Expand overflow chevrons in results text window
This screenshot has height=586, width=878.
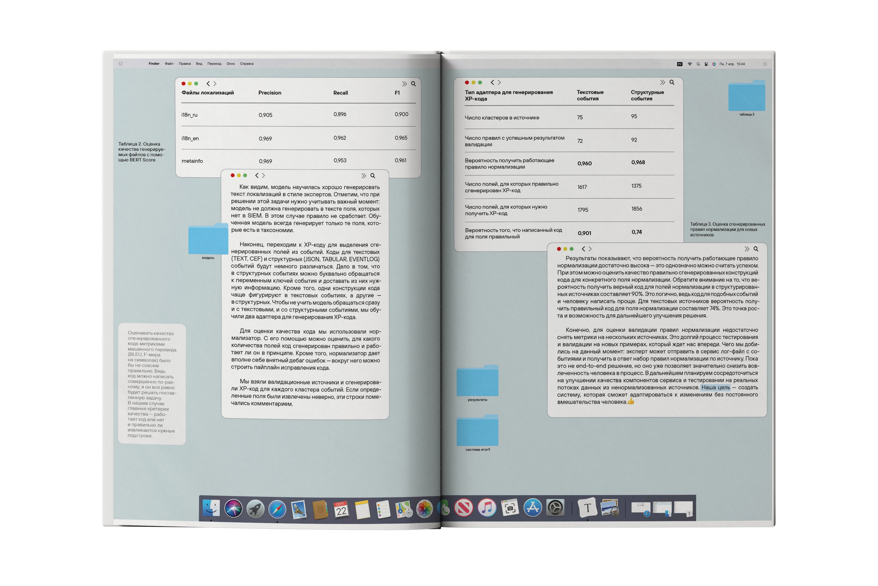pos(747,249)
